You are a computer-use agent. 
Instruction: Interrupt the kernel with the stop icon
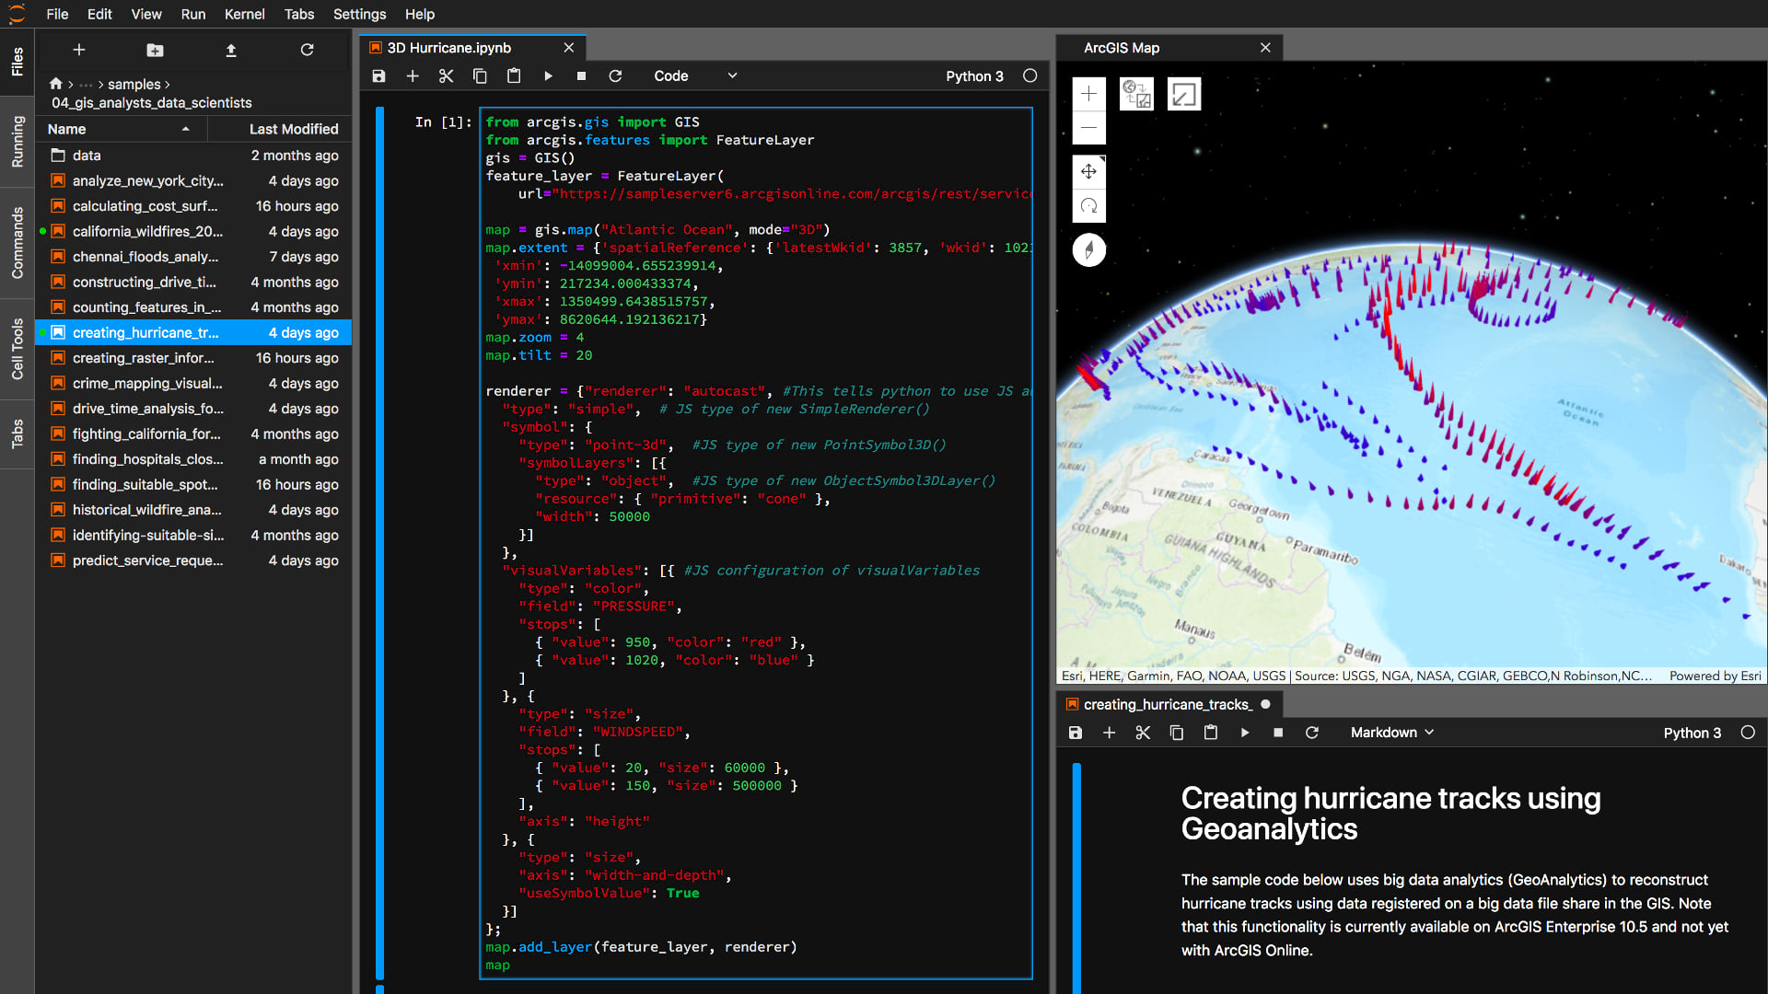click(x=581, y=75)
